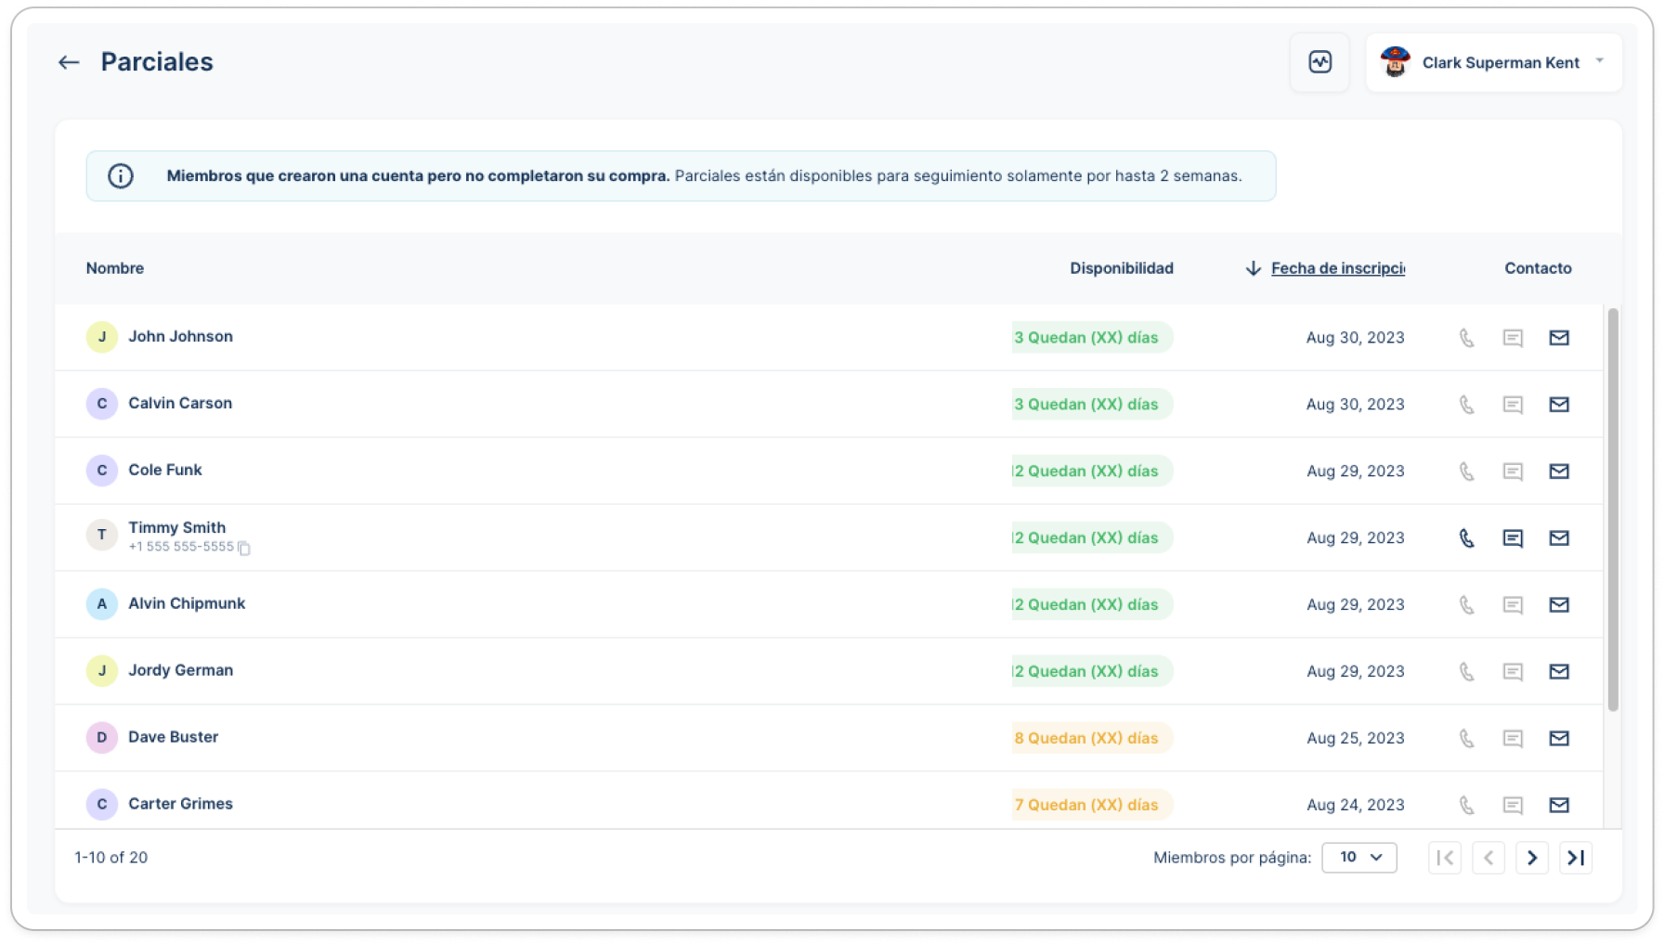Message Calvin Carson via chat icon

[1513, 405]
